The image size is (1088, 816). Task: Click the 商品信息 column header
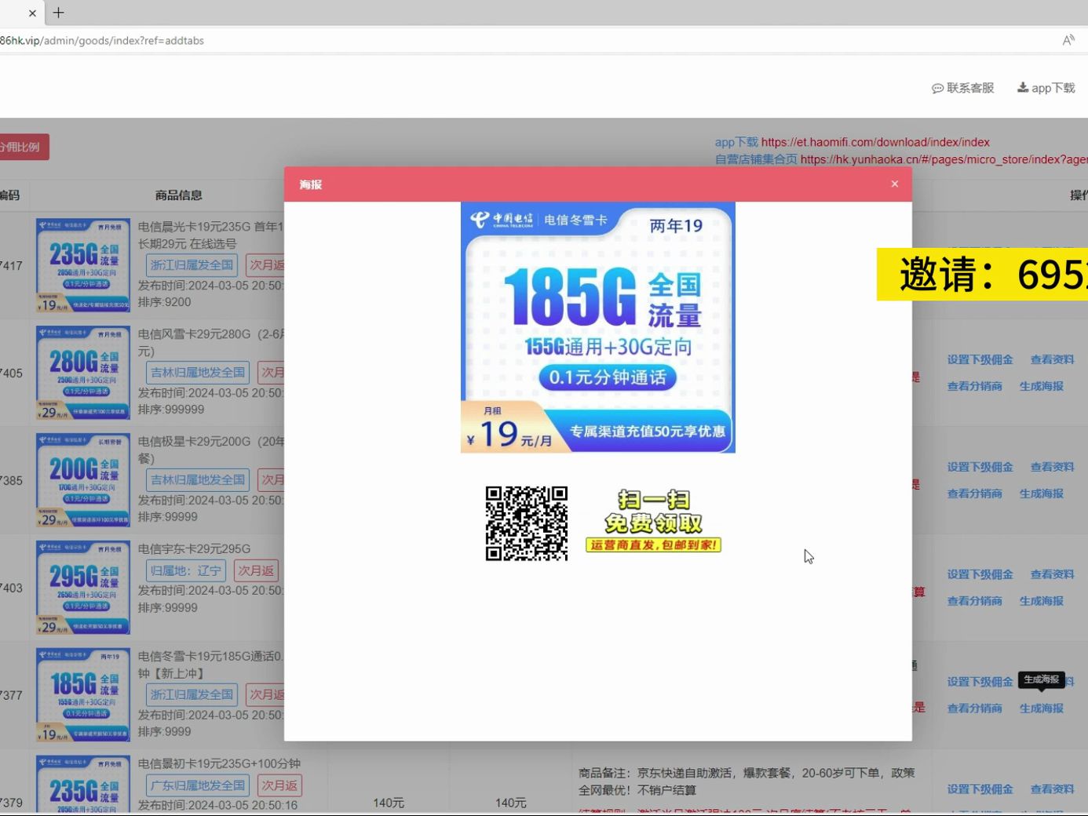pyautogui.click(x=178, y=195)
